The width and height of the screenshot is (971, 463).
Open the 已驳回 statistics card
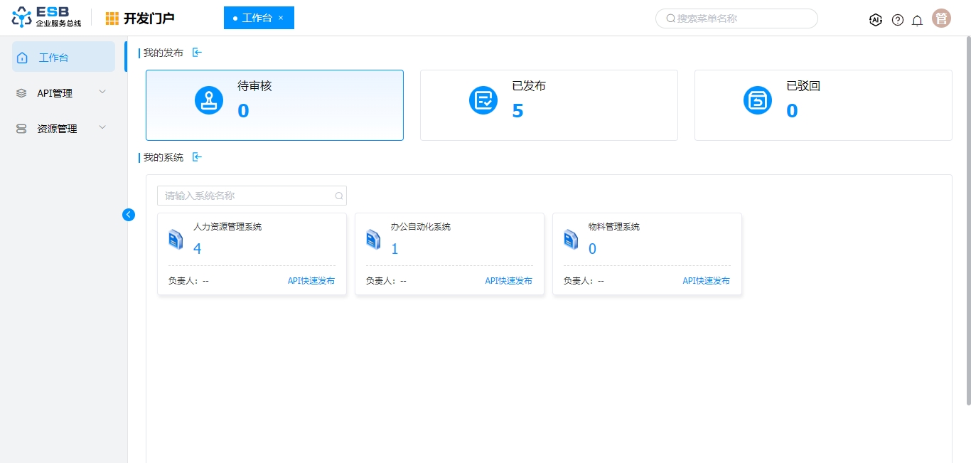(x=823, y=105)
